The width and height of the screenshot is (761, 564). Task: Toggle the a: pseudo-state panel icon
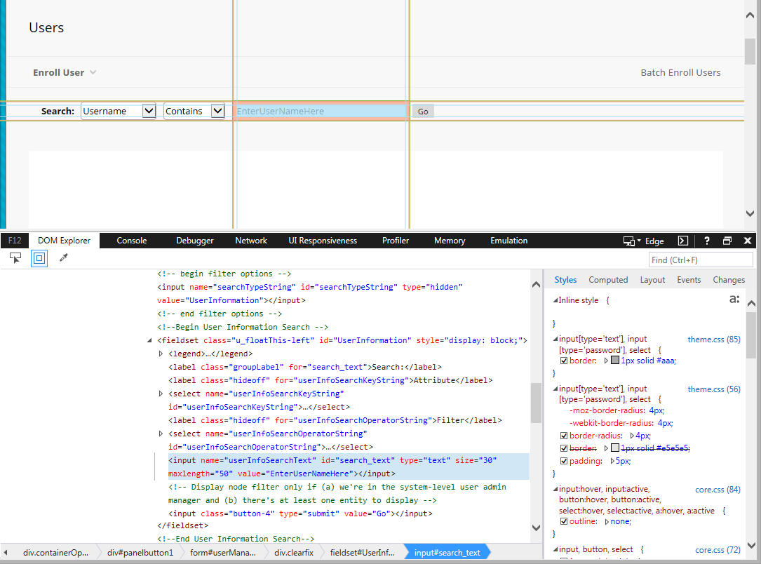click(734, 300)
